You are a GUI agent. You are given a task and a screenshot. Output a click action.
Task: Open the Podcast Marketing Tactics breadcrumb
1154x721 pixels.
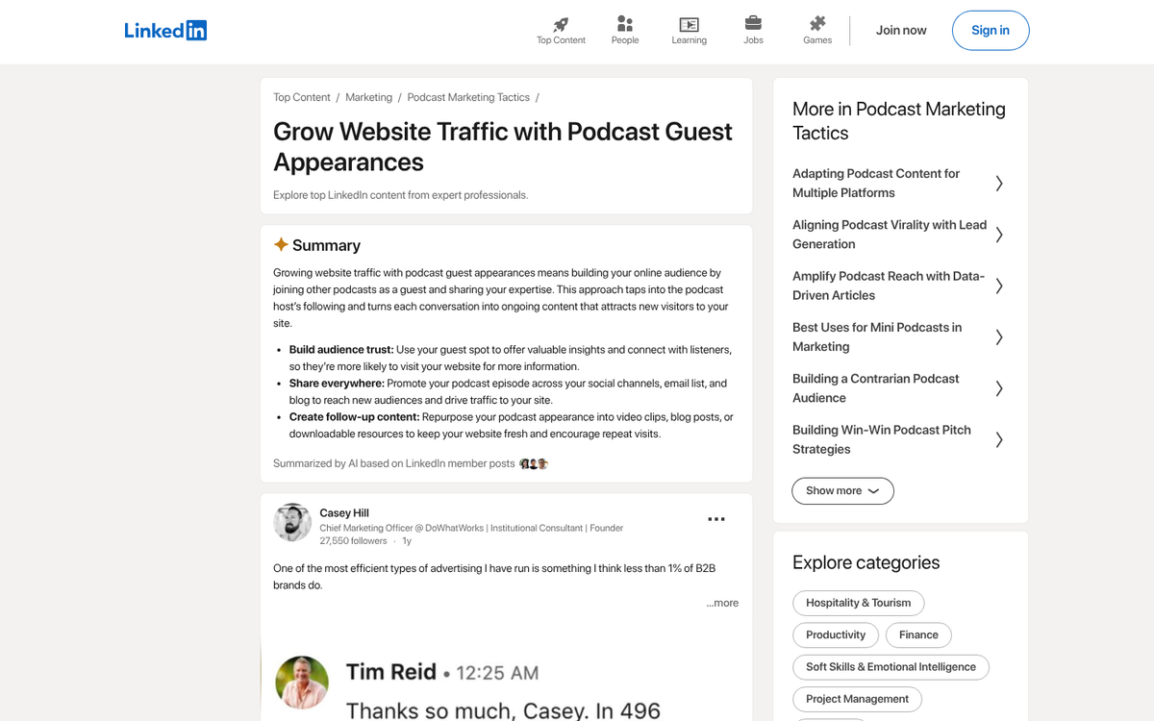point(468,97)
